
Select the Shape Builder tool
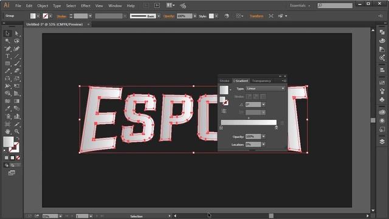(7, 93)
